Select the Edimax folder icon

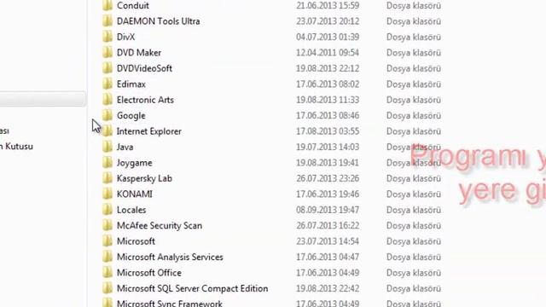pos(107,84)
